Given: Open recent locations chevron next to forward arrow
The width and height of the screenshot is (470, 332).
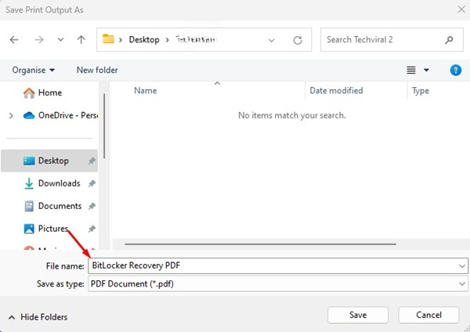Looking at the screenshot, I should (60, 40).
